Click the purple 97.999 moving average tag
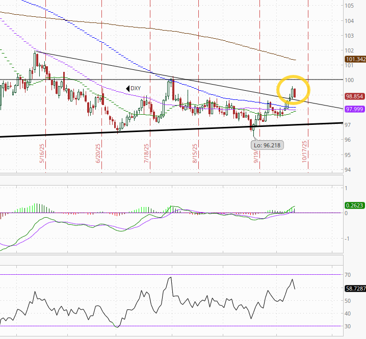The width and height of the screenshot is (366, 339). pos(354,109)
